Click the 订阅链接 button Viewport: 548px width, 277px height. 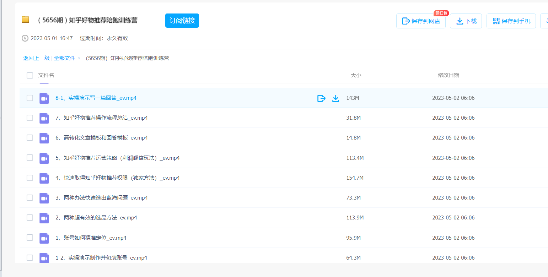pyautogui.click(x=182, y=21)
